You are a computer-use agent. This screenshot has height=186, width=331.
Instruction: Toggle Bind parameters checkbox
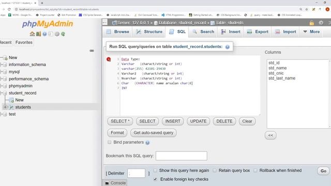click(x=109, y=142)
